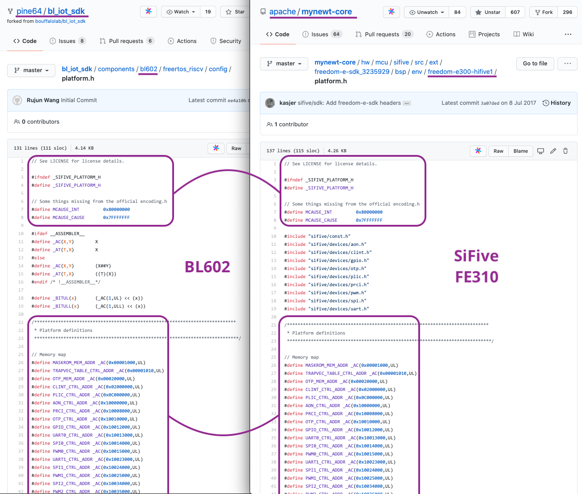Click colorful asterisk icon beside Watch button

click(149, 12)
